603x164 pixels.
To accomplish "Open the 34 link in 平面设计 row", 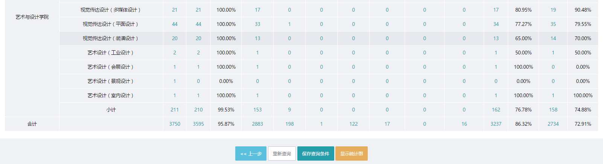I will point(496,24).
